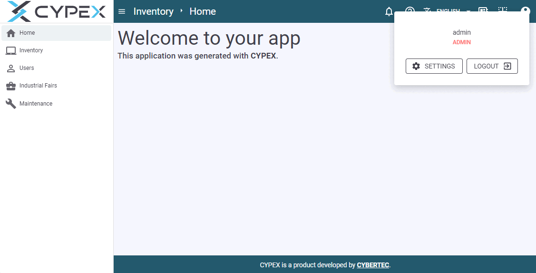The width and height of the screenshot is (536, 273).
Task: Click 'This application was generated with CYPEX' text
Action: click(x=197, y=56)
